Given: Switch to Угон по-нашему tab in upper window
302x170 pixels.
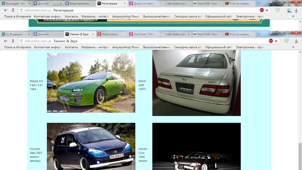Looking at the screenshot, I should 240,3.
